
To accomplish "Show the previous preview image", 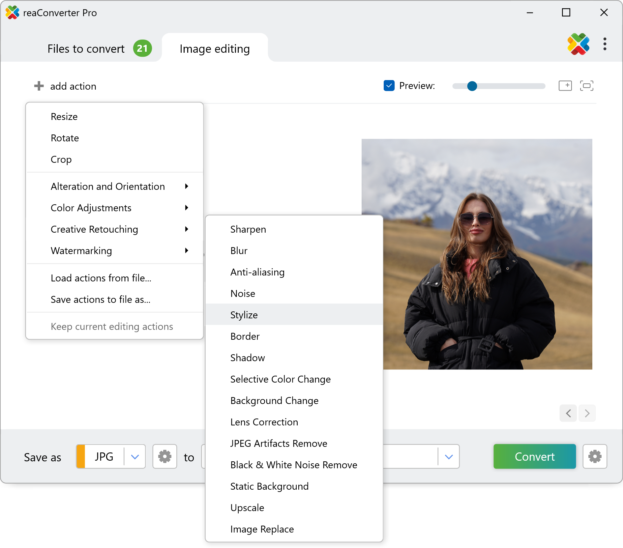I will [568, 413].
